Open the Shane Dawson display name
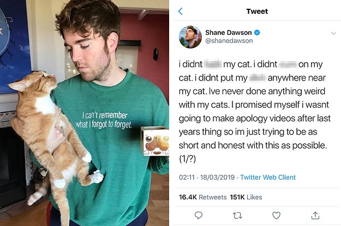The height and width of the screenshot is (226, 341). tap(229, 33)
